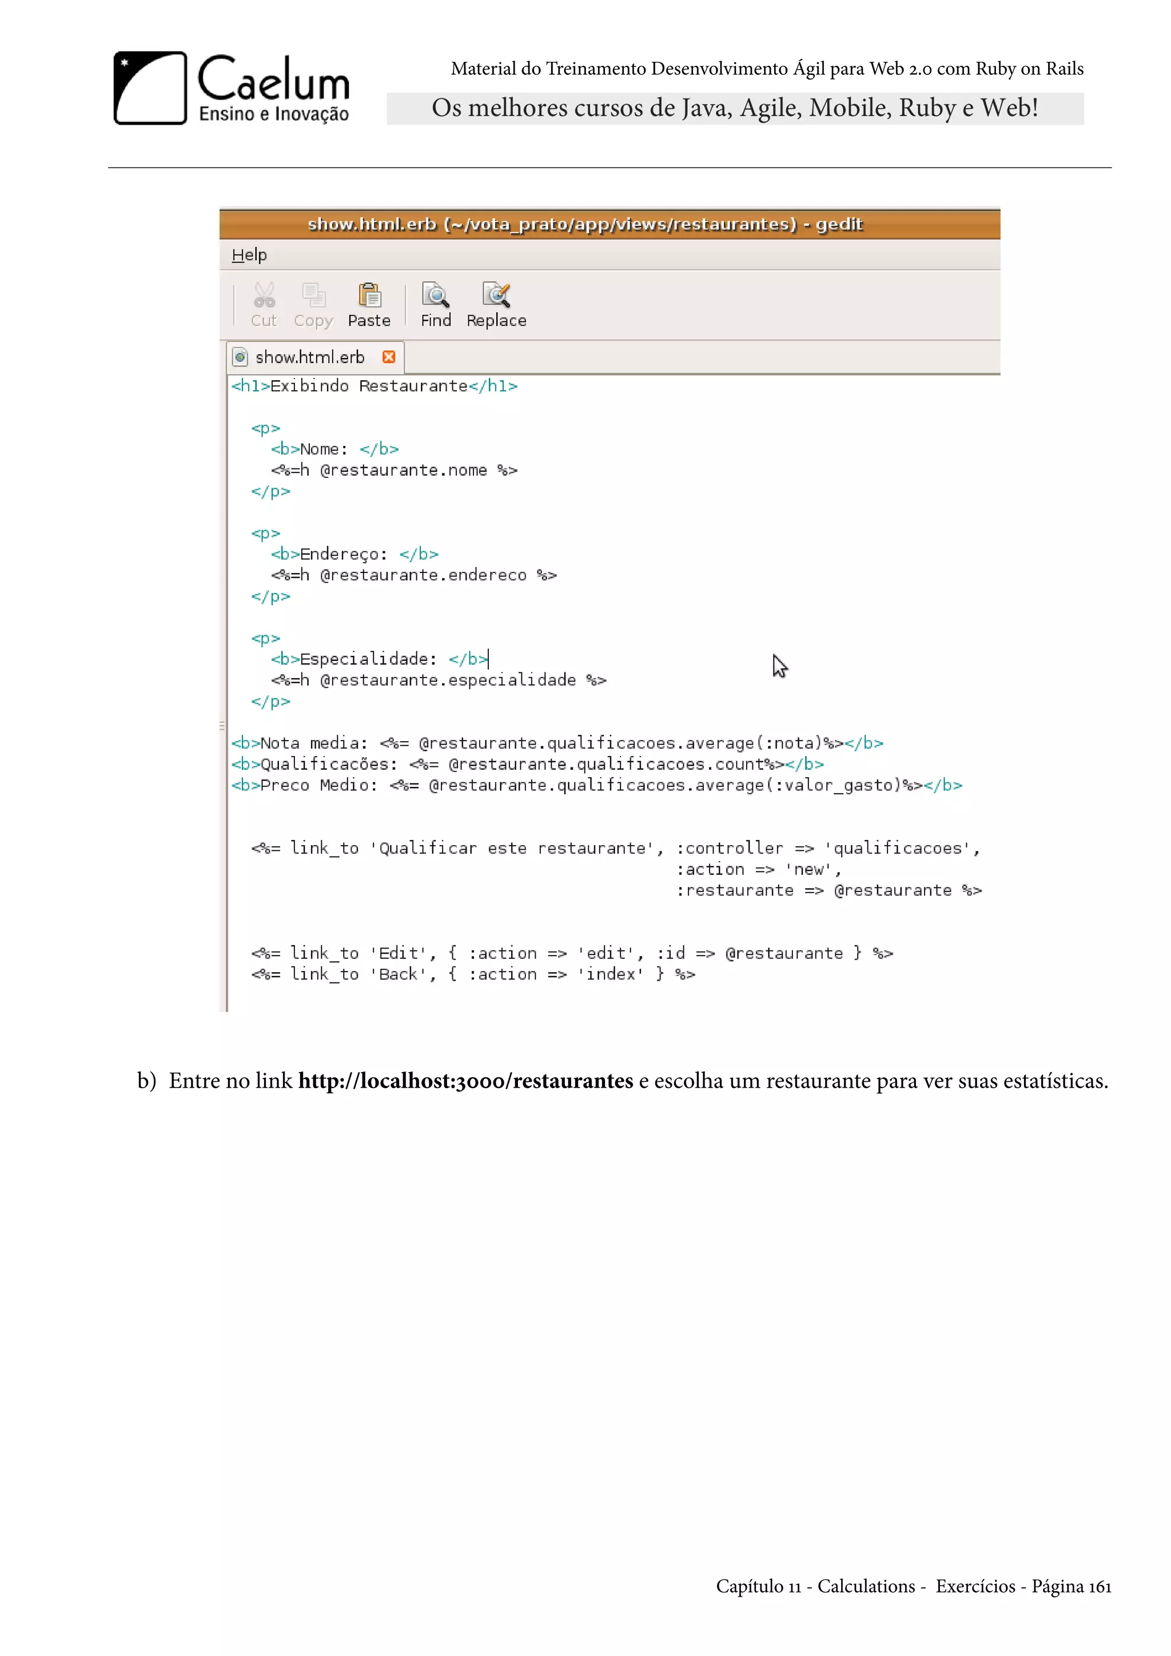
Task: Click the 'Nota media:' average(:nota) line
Action: pos(557,743)
